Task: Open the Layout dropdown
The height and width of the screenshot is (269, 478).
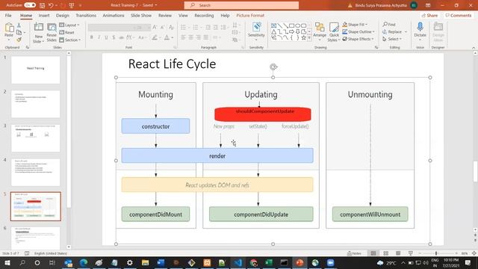Action: coord(69,25)
